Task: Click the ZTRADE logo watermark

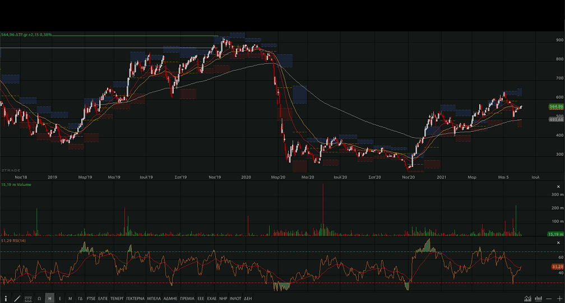Action: [x=10, y=170]
